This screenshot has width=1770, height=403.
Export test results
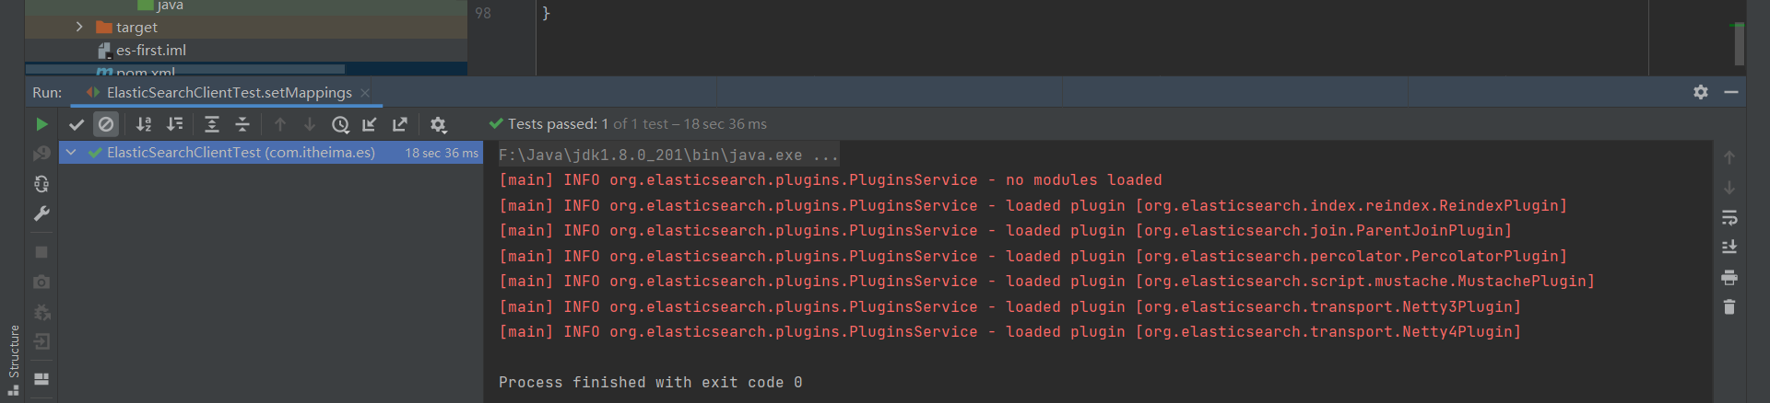400,124
